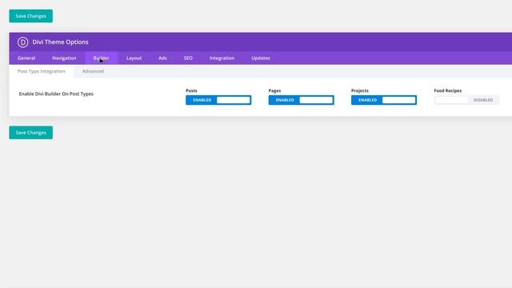Open the SEO tab
Viewport: 512px width, 288px height.
(x=188, y=58)
